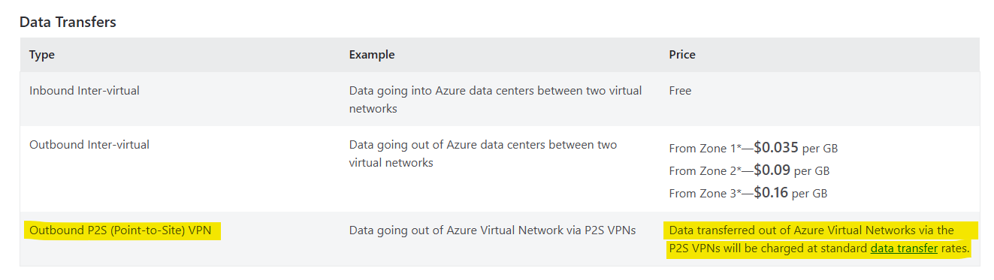Screen dimensions: 994x280
Task: Click the inbound data centers example text
Action: pyautogui.click(x=496, y=99)
